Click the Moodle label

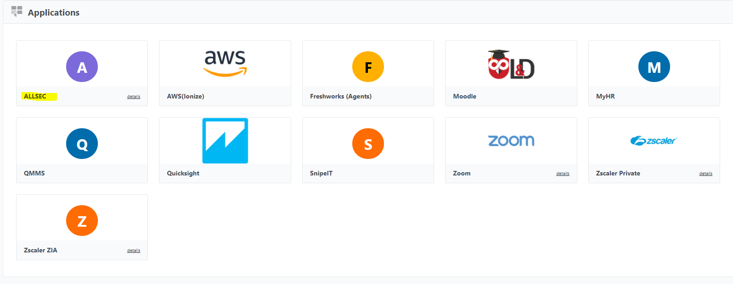click(465, 96)
